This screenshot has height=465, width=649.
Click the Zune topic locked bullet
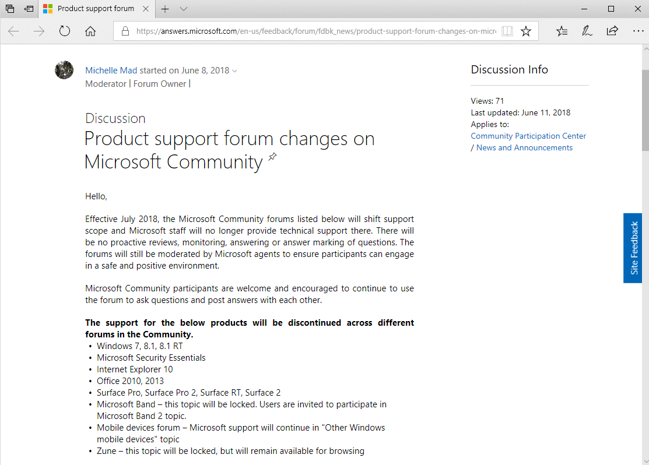(x=230, y=451)
